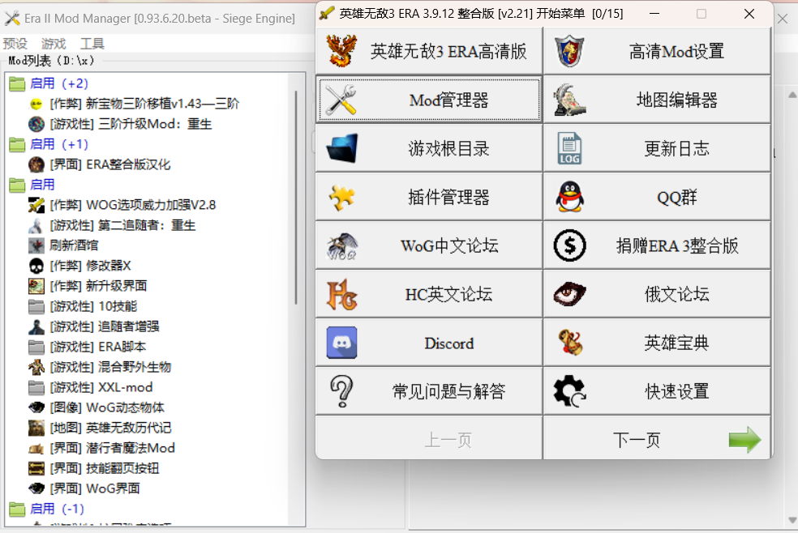The height and width of the screenshot is (533, 798).
Task: Click the icon beside [游戏性] 三阶升级Mod：重生
Action: coord(36,124)
